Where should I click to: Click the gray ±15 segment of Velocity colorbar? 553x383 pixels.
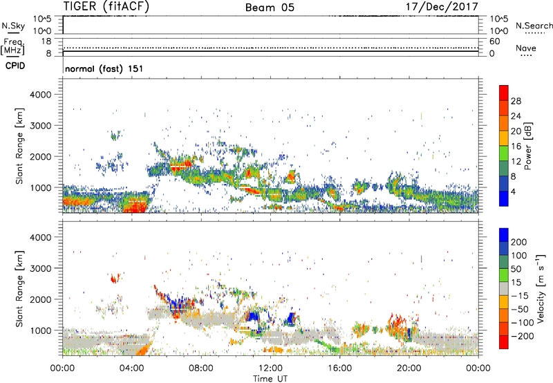point(504,288)
